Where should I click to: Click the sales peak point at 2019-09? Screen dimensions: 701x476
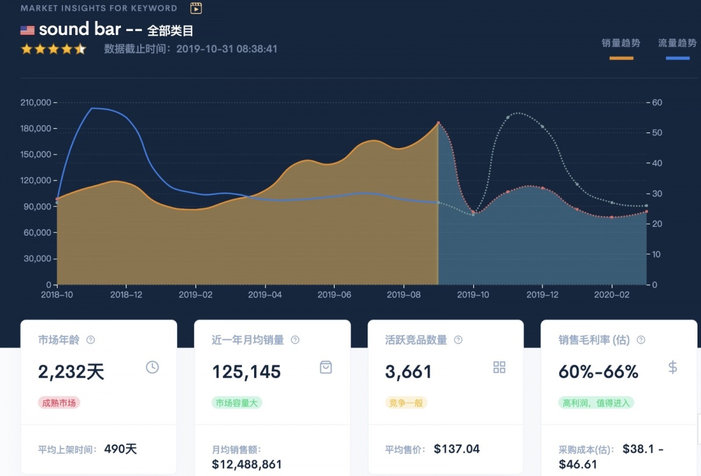pyautogui.click(x=438, y=123)
